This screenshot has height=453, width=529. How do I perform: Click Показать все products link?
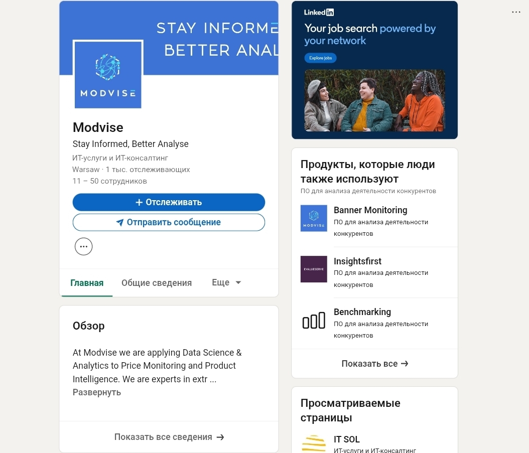375,364
